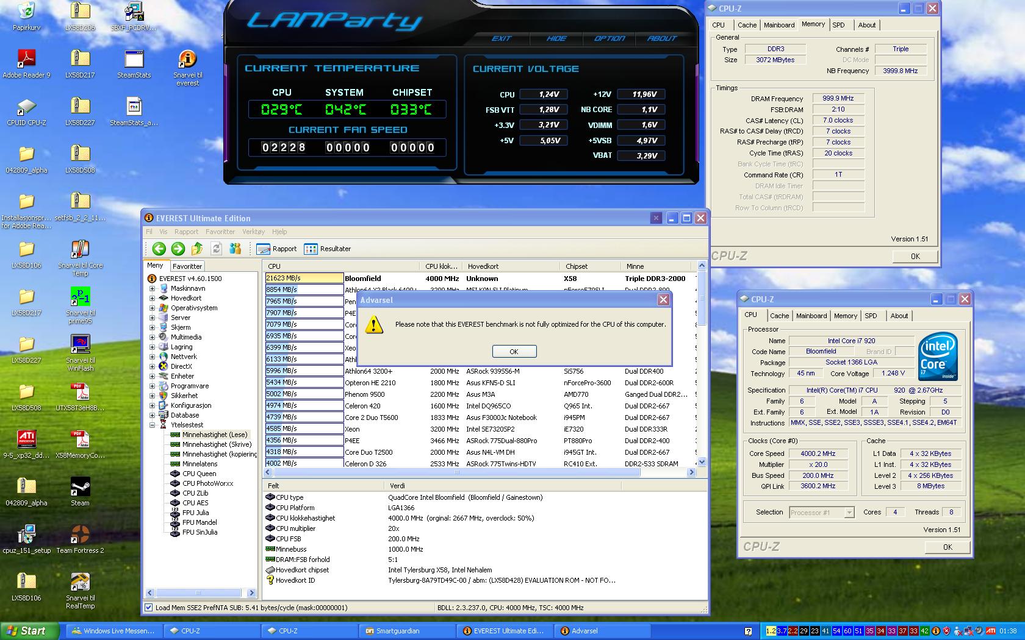
Task: Click the benchmark list horizontal scrollbar
Action: point(480,472)
